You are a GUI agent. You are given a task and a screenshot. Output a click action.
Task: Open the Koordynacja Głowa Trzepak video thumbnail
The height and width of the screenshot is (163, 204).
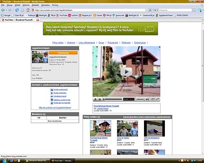coord(100,128)
